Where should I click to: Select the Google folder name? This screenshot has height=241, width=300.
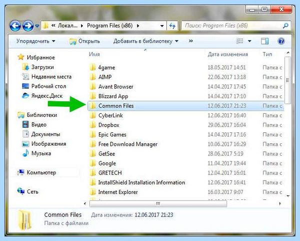(107, 163)
